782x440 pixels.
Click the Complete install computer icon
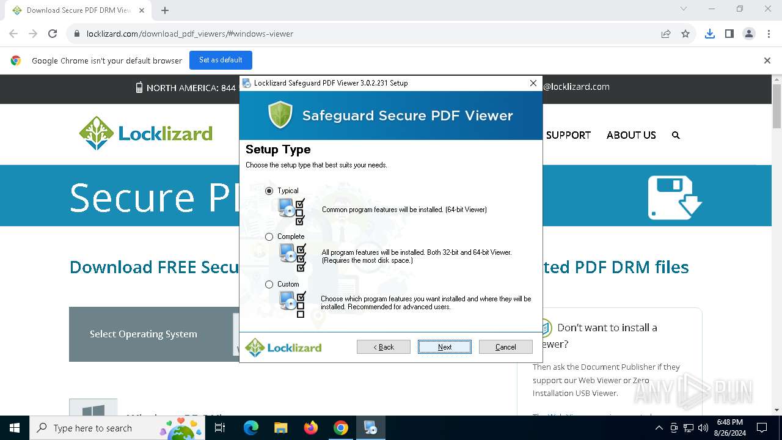pos(292,257)
